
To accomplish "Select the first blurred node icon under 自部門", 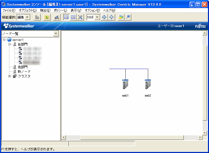I will (x=20, y=49).
